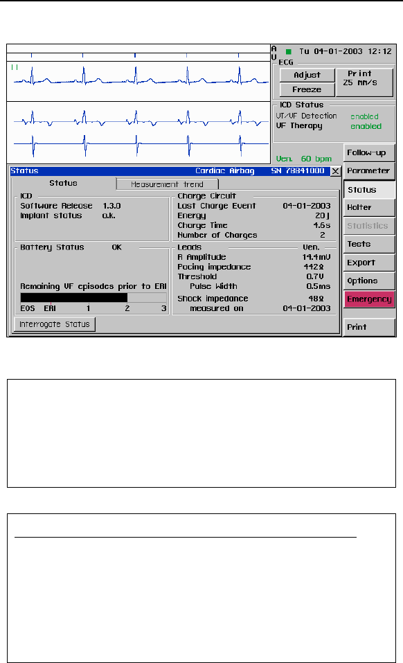The image size is (403, 663).
Task: Open the Follow-up menu
Action: (x=369, y=152)
